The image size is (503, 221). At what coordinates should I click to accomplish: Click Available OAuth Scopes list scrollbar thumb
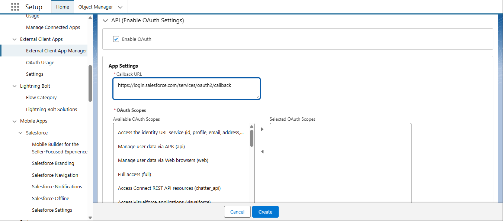252,138
